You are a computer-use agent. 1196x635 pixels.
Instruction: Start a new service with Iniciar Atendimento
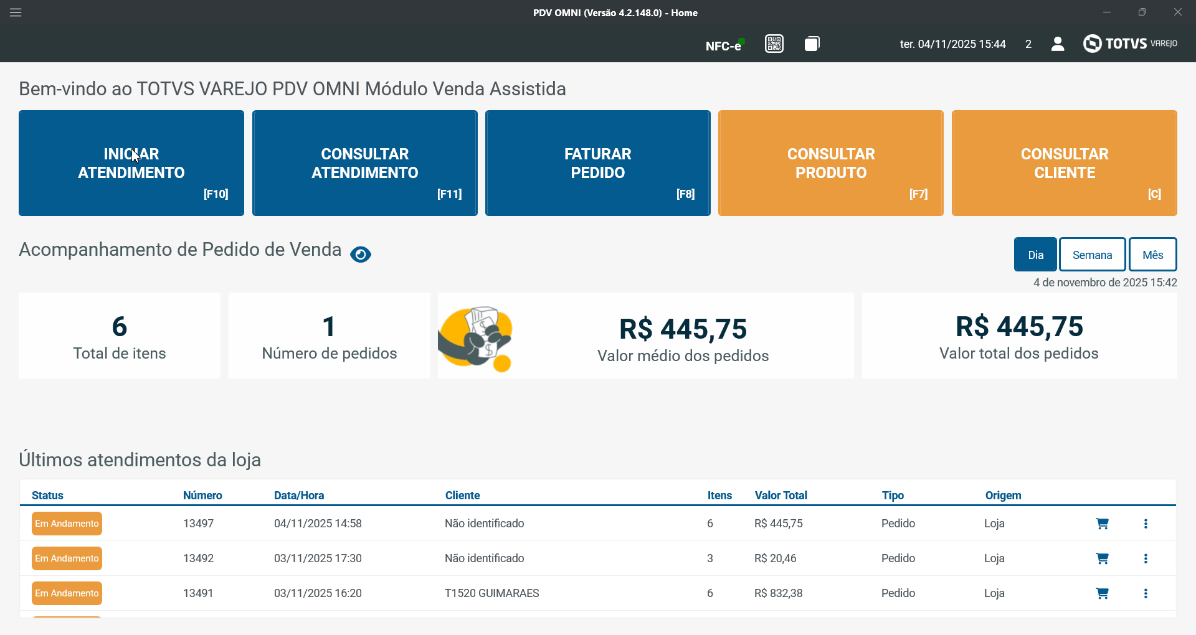(131, 163)
